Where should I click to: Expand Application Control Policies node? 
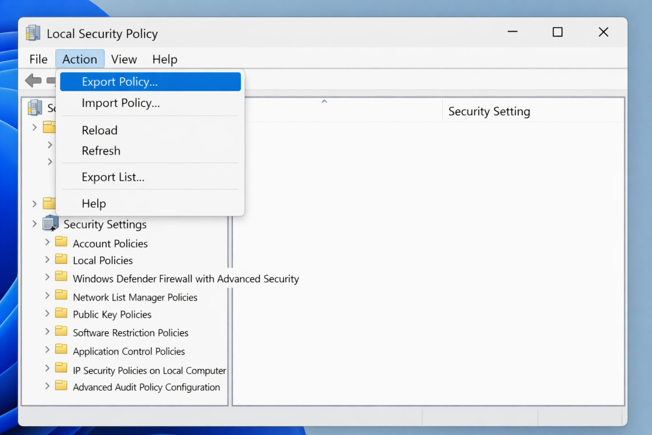coord(47,350)
